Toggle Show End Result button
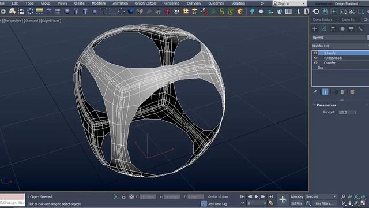369x208 pixels. 325,92
